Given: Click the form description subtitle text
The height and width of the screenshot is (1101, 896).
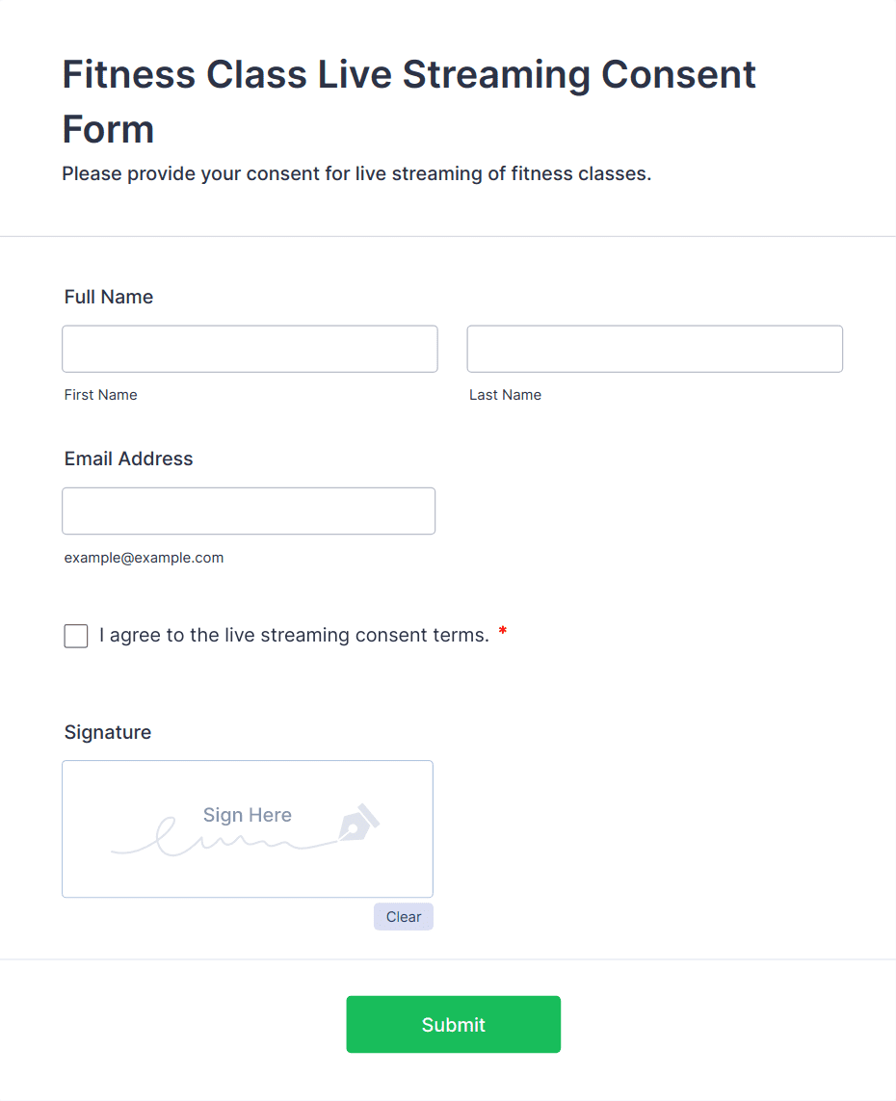Looking at the screenshot, I should coord(356,174).
